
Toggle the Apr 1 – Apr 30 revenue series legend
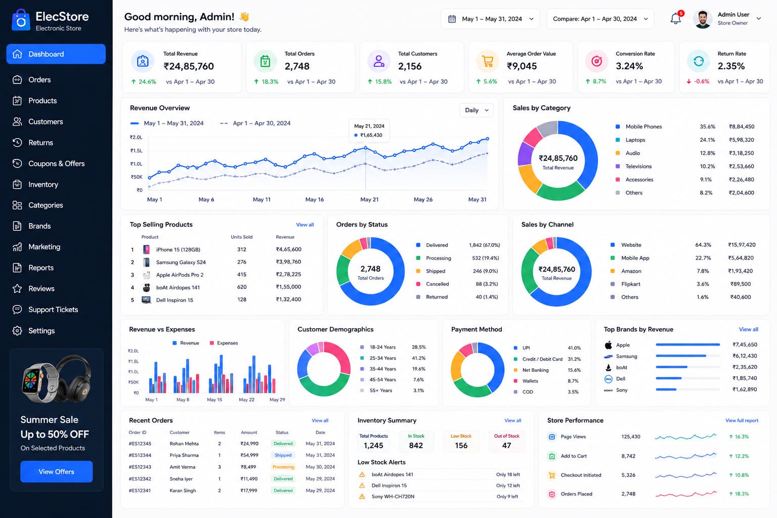point(255,123)
